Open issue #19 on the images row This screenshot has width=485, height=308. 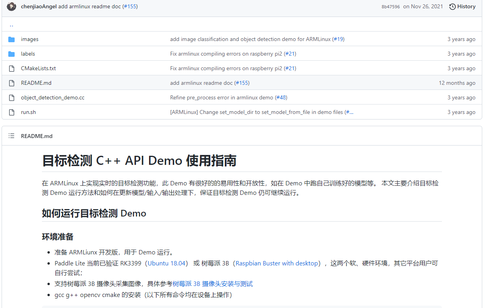338,39
